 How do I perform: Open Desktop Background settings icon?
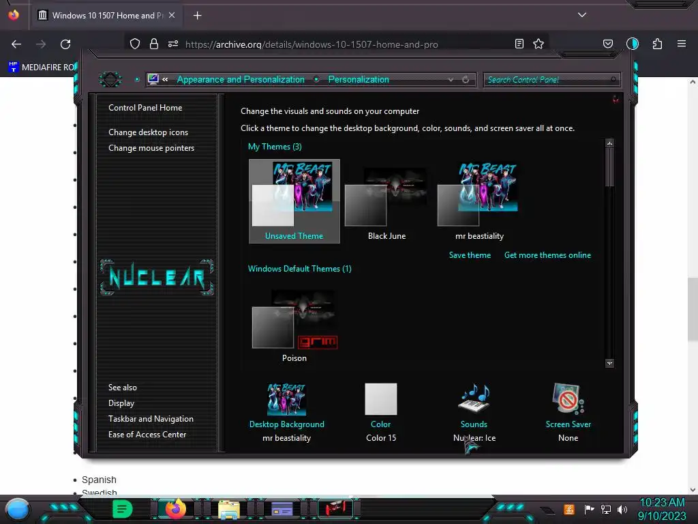point(286,399)
